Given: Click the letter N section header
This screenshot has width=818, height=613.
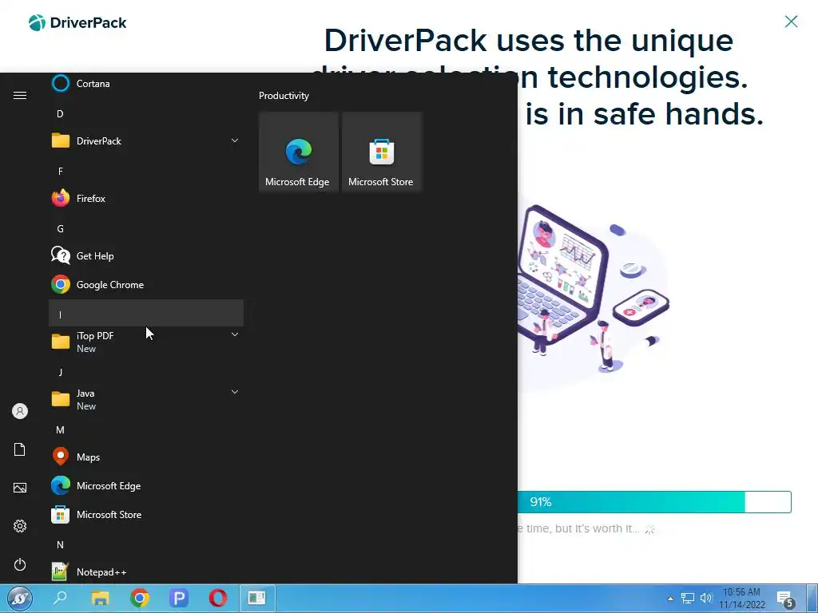Looking at the screenshot, I should pos(146,544).
